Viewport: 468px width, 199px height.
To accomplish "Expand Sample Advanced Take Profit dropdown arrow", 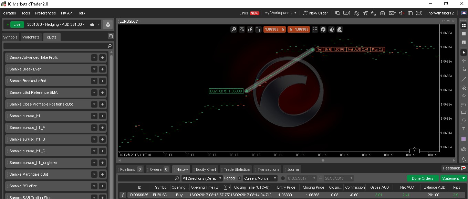I will [94, 58].
